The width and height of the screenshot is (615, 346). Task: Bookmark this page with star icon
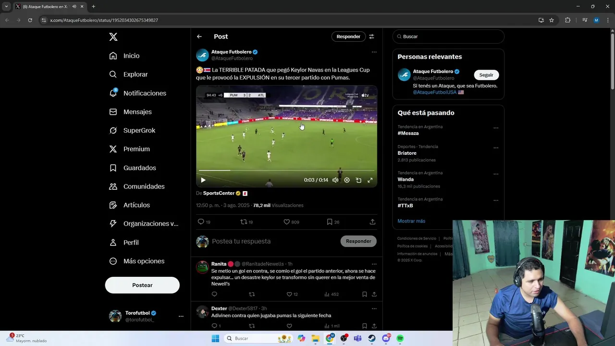[552, 20]
